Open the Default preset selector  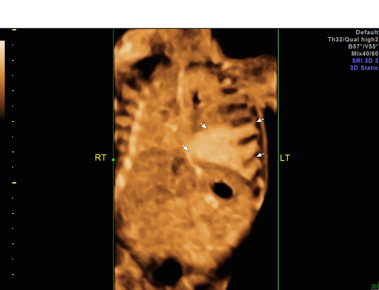[x=367, y=32]
